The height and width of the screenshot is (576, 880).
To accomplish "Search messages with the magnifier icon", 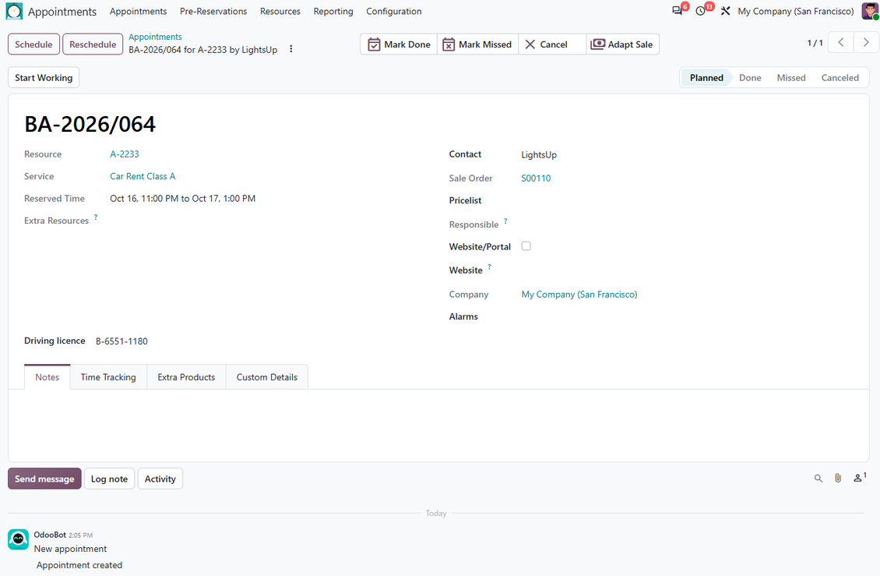I will [818, 479].
